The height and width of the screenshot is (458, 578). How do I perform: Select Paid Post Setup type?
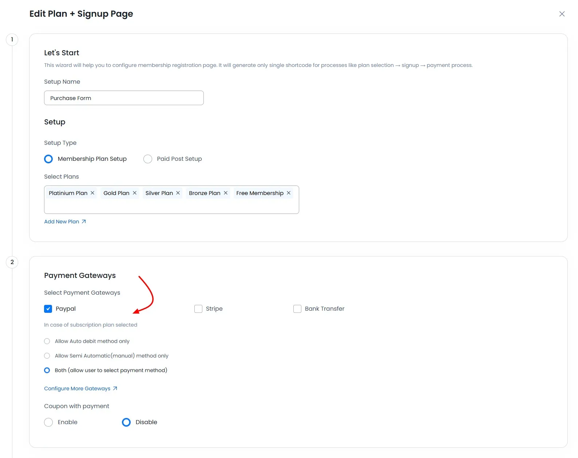point(147,159)
